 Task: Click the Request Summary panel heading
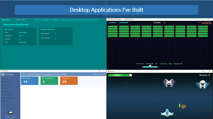pyautogui.click(x=48, y=29)
